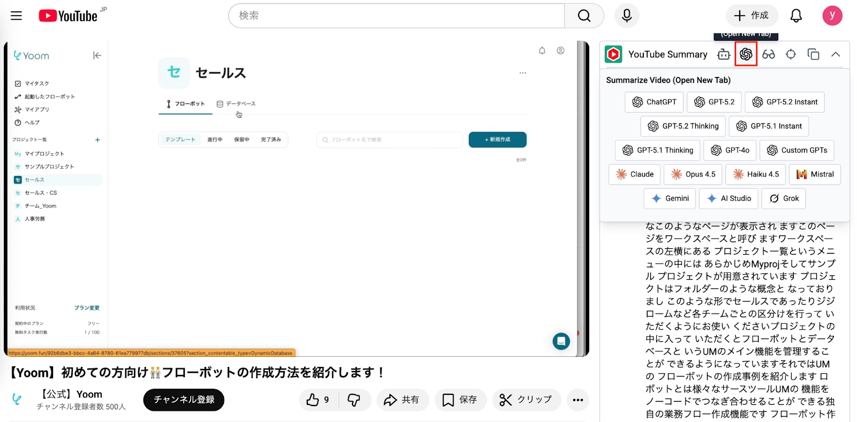Dislike the video with thumbs down

[354, 400]
